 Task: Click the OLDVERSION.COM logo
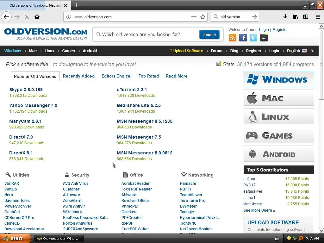pyautogui.click(x=46, y=34)
